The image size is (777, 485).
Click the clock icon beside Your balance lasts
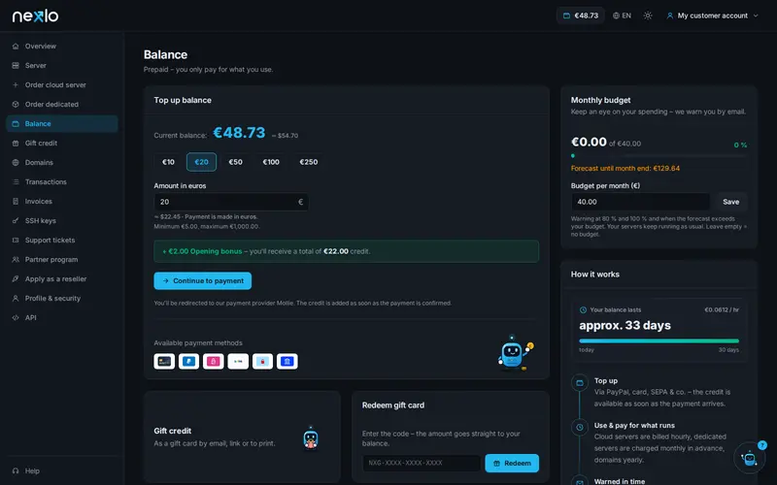pyautogui.click(x=584, y=309)
